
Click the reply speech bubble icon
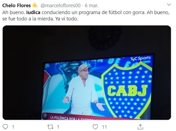tap(5, 127)
